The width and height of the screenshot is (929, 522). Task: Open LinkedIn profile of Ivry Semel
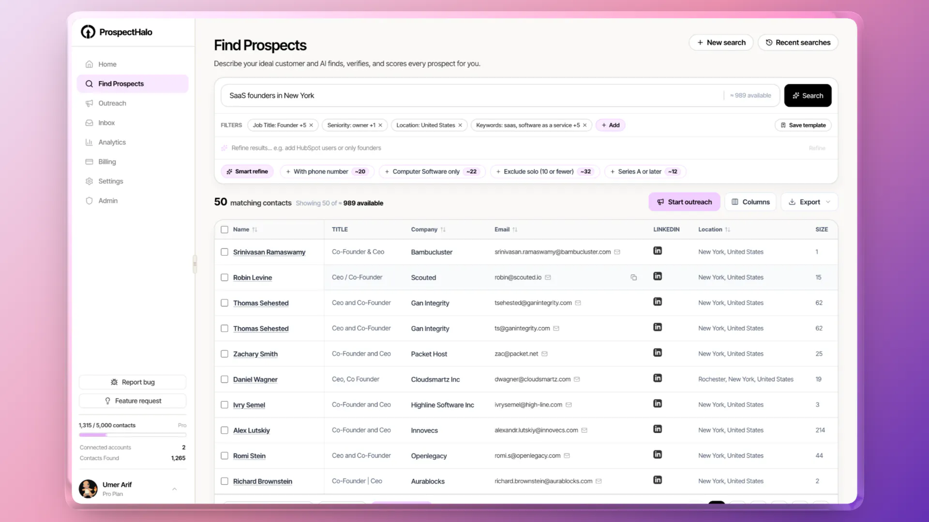pyautogui.click(x=658, y=404)
